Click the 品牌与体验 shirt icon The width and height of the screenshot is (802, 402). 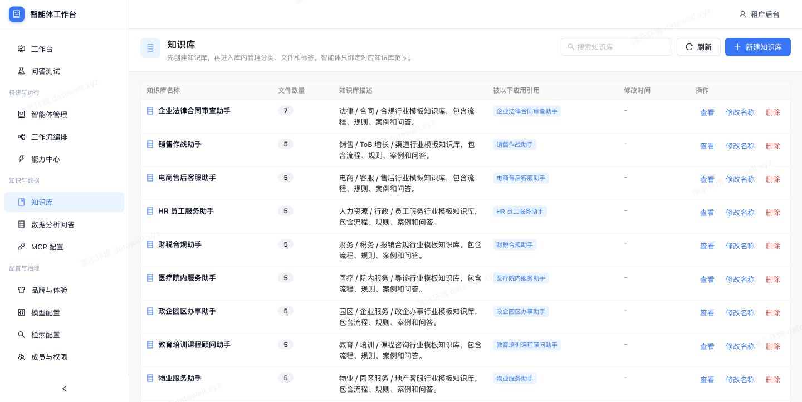22,290
